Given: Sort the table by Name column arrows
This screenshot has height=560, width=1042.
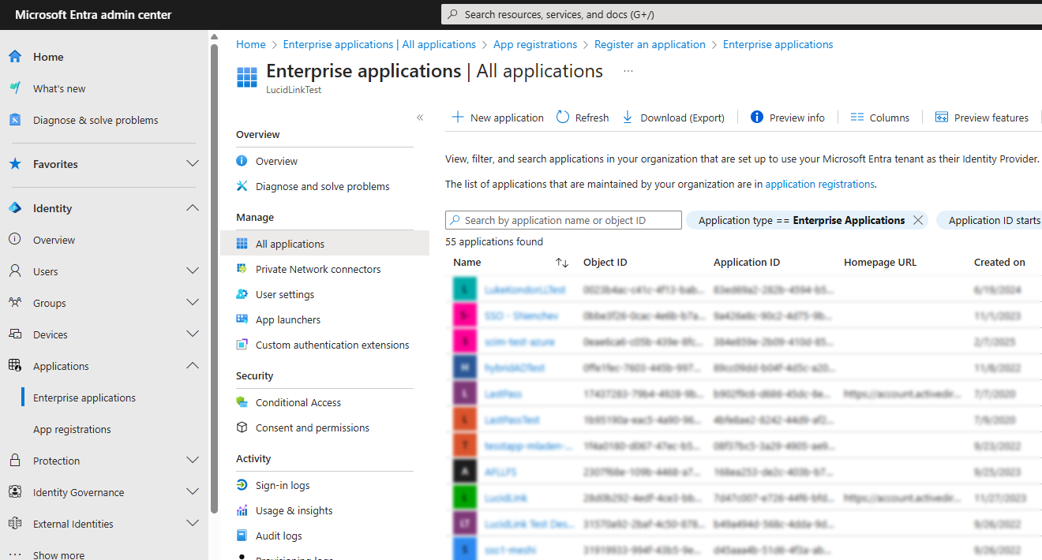Looking at the screenshot, I should coord(562,263).
